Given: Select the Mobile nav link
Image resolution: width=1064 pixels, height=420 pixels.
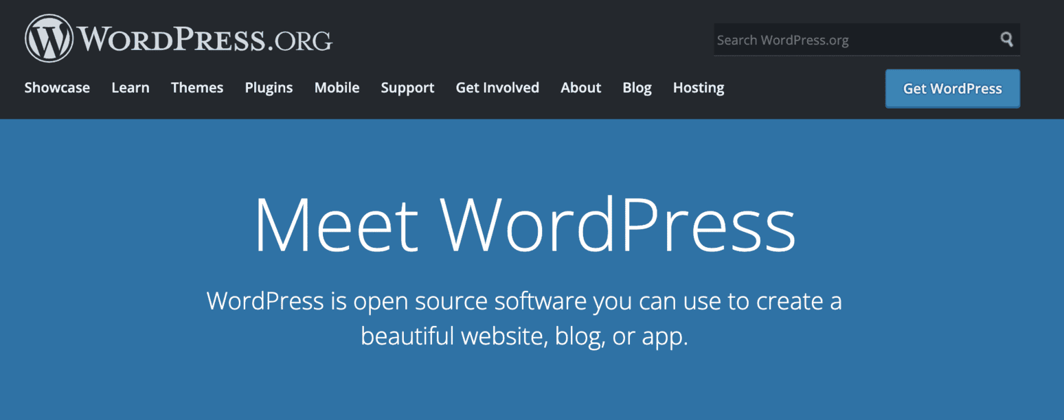Looking at the screenshot, I should 337,88.
